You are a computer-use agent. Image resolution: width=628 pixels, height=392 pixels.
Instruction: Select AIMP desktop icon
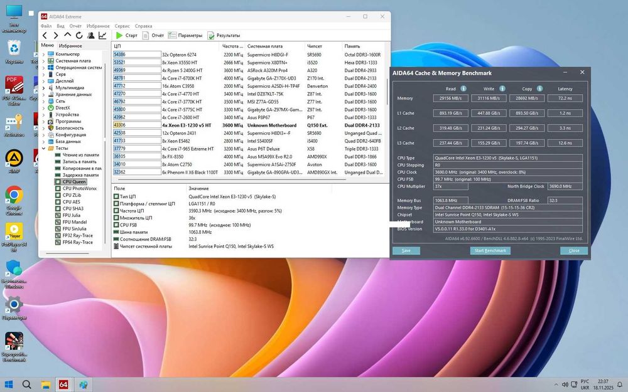[14, 161]
